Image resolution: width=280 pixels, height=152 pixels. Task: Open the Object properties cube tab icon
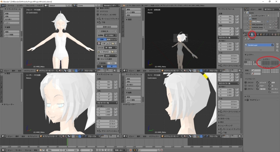[261, 35]
